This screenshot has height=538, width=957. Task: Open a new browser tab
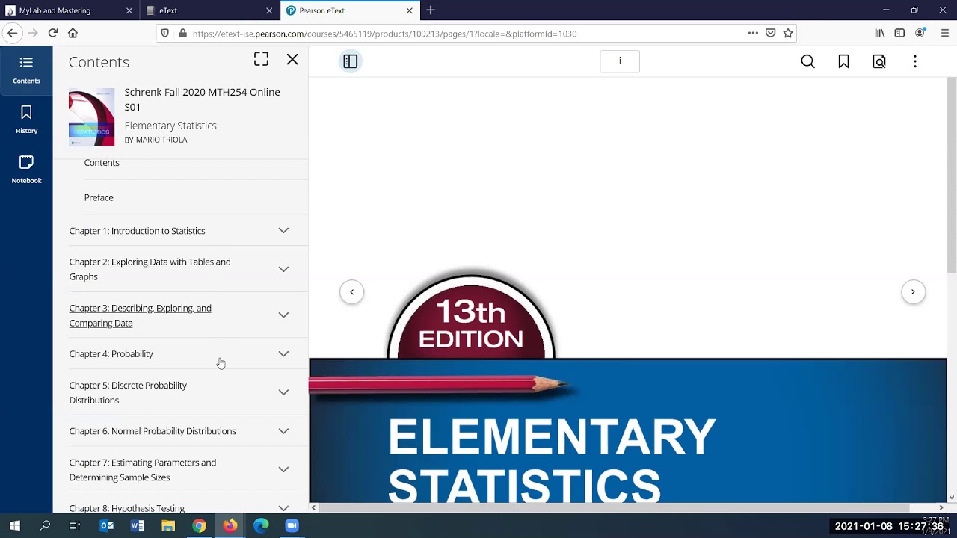click(x=431, y=10)
